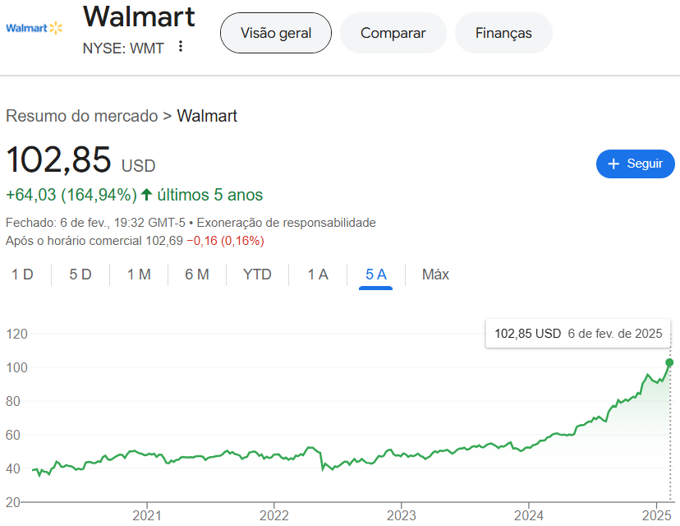The width and height of the screenshot is (680, 526).
Task: Click the 102,85 USD chart tooltip
Action: click(x=578, y=334)
